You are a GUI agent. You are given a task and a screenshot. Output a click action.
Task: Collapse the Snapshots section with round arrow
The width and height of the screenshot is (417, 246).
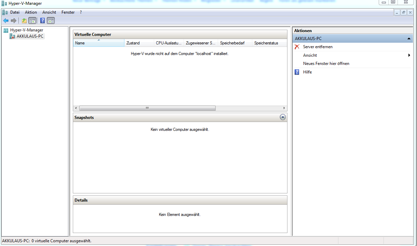(283, 117)
